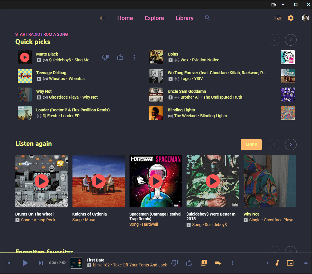Open search with the magnifying glass icon

[207, 18]
